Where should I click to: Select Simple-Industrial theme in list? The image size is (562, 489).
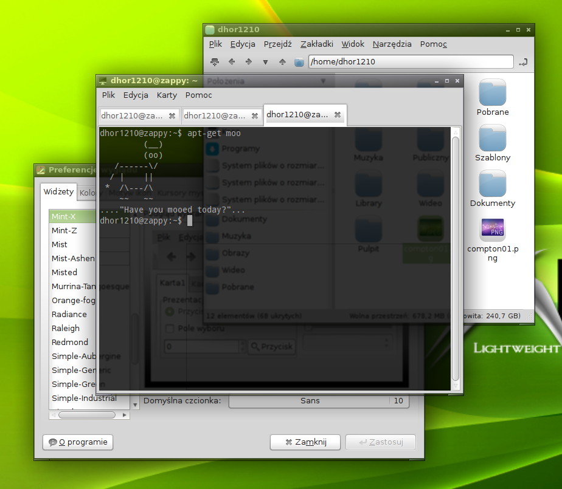tap(84, 398)
